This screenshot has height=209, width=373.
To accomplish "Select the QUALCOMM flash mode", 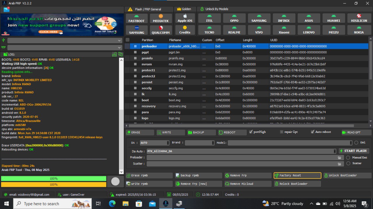I will 161,30.
